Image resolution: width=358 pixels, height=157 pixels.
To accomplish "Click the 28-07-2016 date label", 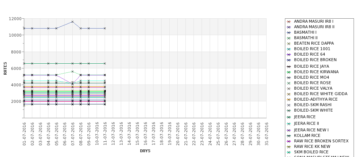I will (x=242, y=134).
